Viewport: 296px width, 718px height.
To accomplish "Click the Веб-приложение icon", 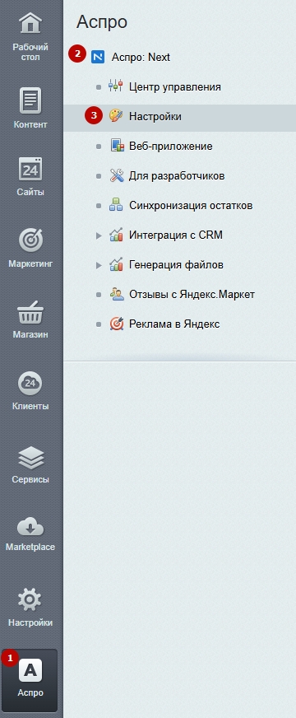I will (117, 146).
